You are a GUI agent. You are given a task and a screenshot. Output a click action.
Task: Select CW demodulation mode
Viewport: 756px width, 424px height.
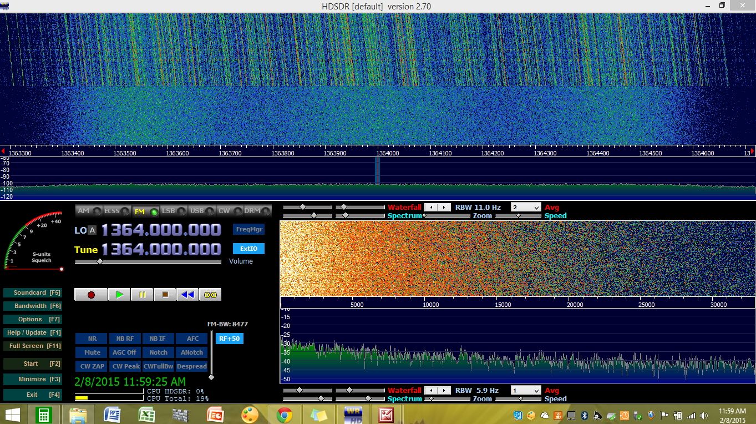(x=230, y=211)
